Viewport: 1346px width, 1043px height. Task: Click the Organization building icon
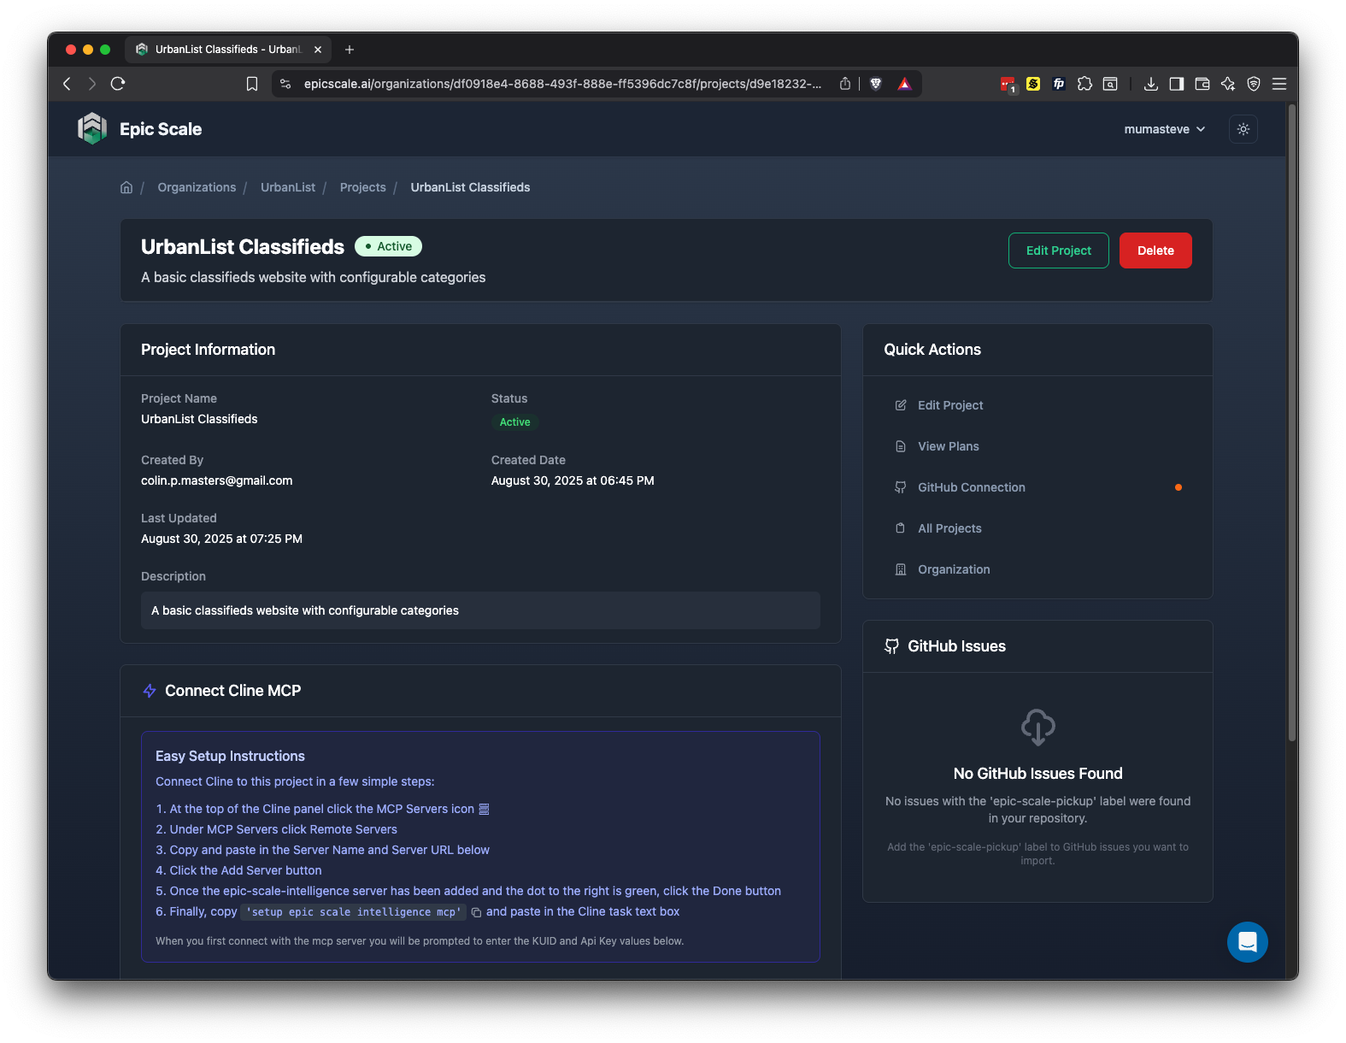click(901, 569)
